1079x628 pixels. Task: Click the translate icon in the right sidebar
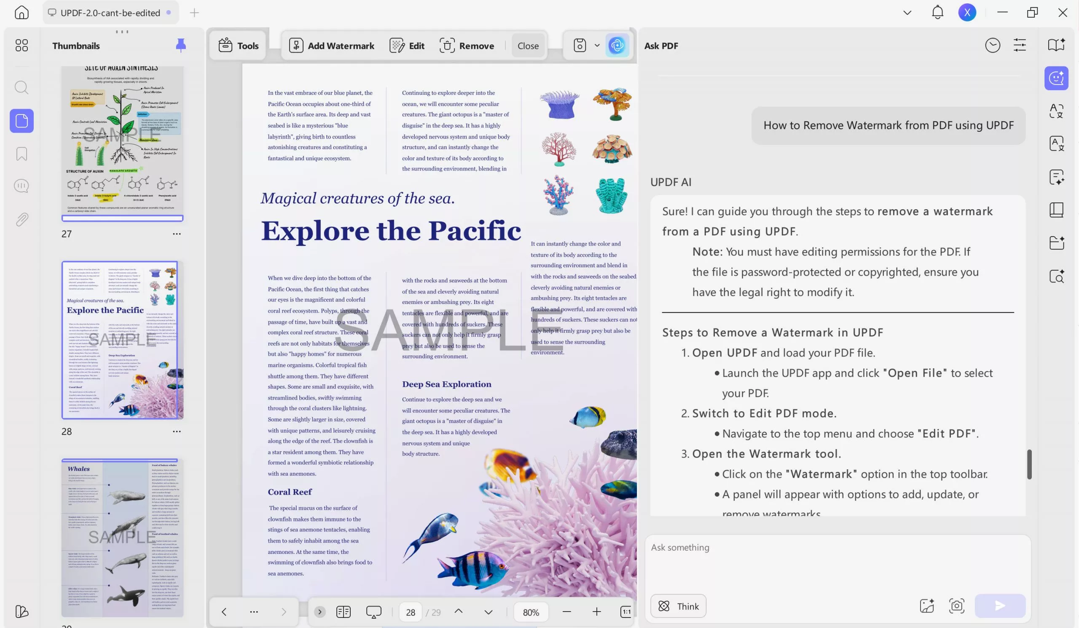pyautogui.click(x=1056, y=111)
